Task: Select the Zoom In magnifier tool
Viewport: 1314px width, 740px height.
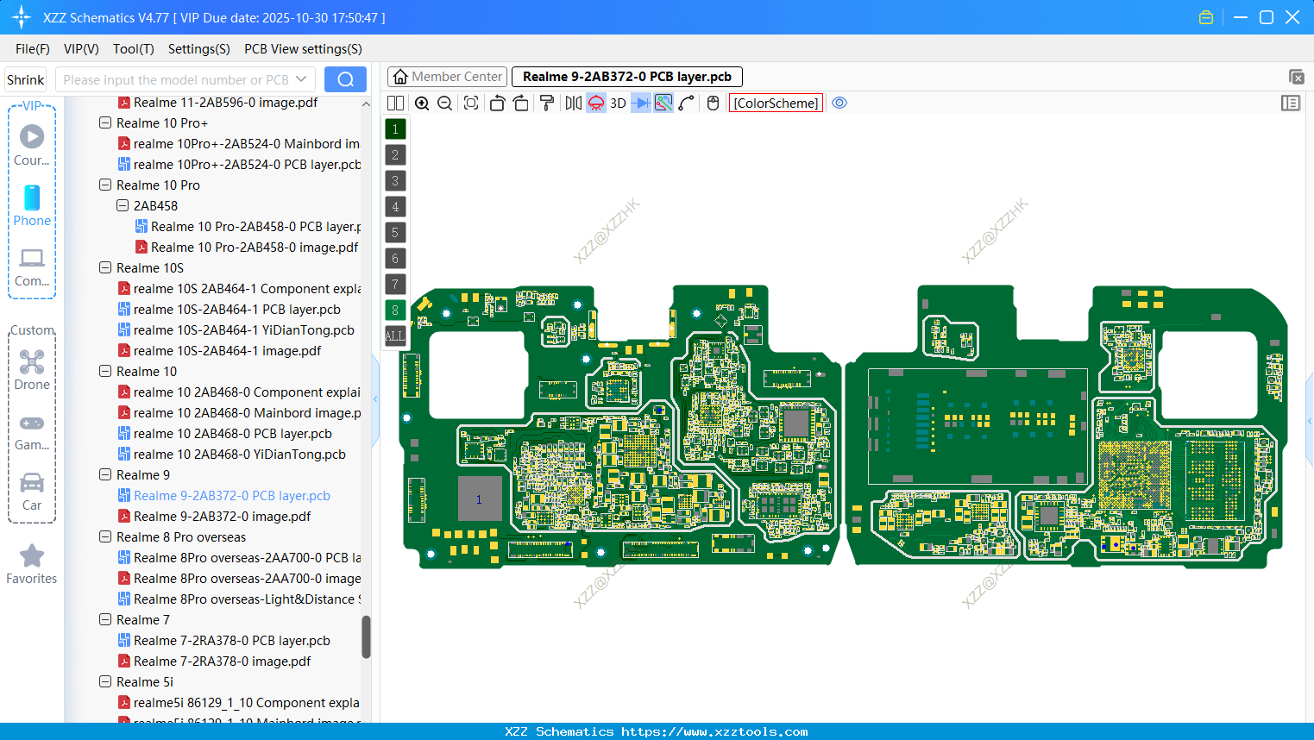Action: (422, 103)
